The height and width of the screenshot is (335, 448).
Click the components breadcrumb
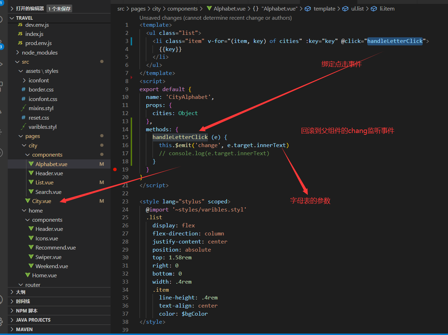pyautogui.click(x=182, y=9)
